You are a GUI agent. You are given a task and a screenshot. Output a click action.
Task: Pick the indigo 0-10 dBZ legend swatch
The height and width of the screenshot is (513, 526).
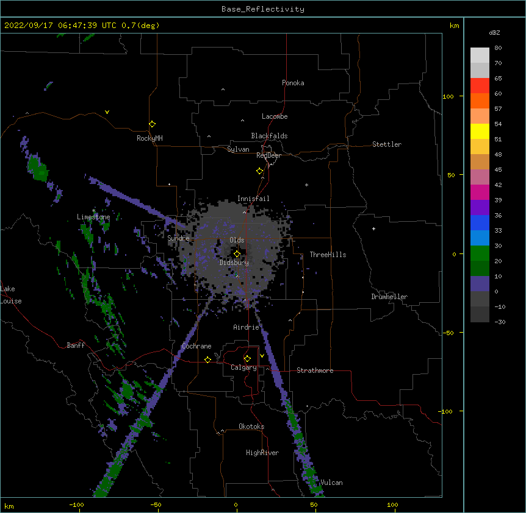click(480, 284)
